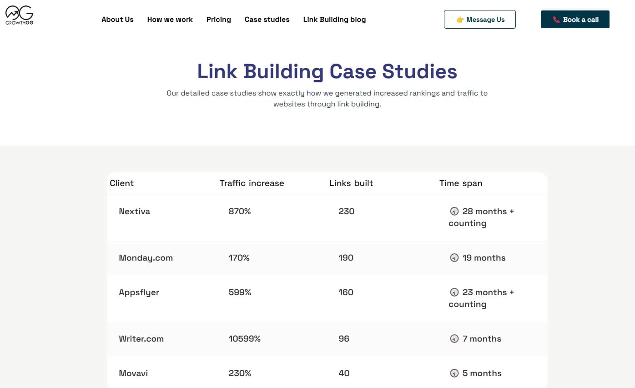Click the Links built column header
Image resolution: width=635 pixels, height=388 pixels.
tap(351, 183)
